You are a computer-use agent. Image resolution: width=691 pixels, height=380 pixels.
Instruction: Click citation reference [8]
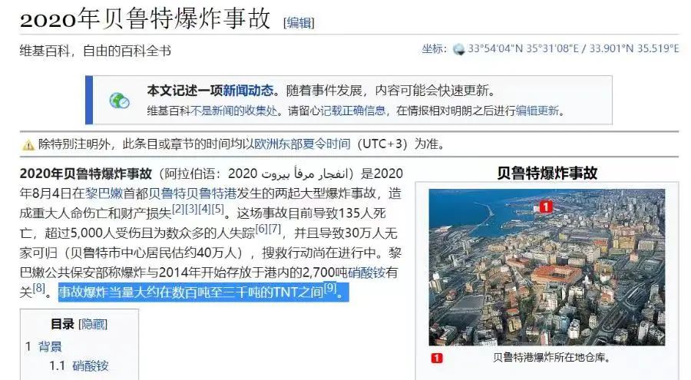point(39,288)
